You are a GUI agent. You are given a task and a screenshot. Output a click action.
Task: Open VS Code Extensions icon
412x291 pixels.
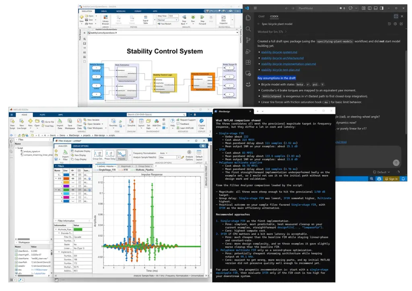[x=248, y=62]
